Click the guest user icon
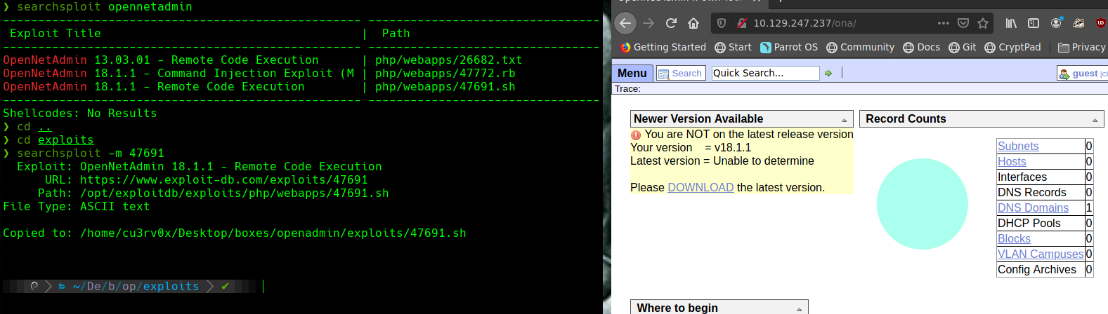This screenshot has width=1108, height=314. point(1064,74)
